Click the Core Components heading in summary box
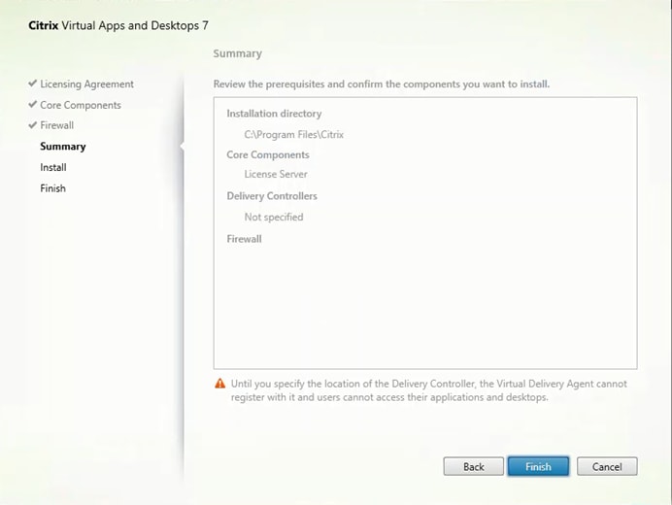This screenshot has width=672, height=505. 268,154
